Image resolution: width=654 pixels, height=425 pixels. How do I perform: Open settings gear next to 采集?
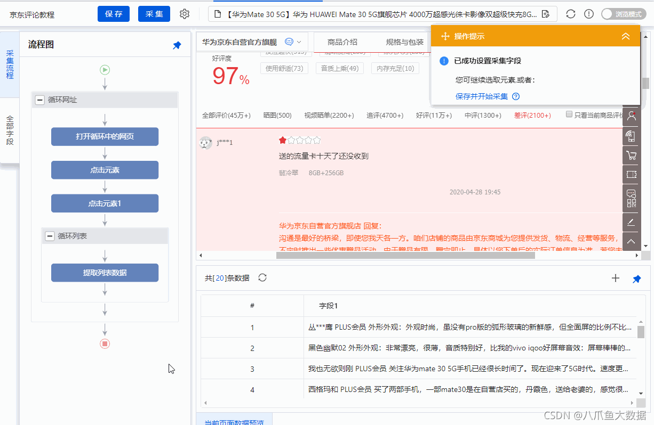point(185,14)
